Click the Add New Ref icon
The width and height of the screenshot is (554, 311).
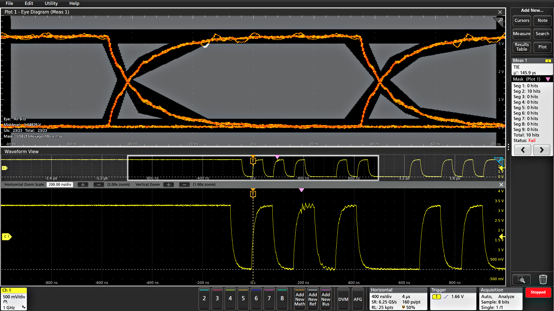pos(312,299)
